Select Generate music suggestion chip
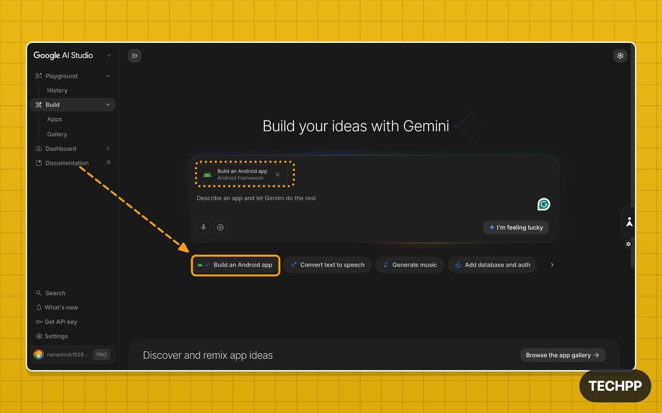This screenshot has width=662, height=413. tap(410, 265)
